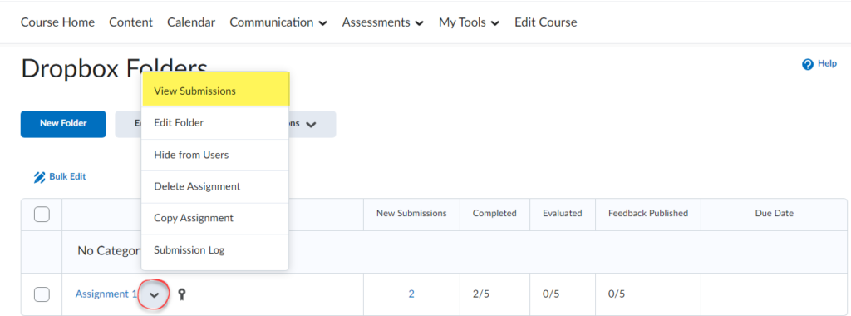Screen dimensions: 851x316
Task: Click the Evaluated column header
Action: pos(563,214)
